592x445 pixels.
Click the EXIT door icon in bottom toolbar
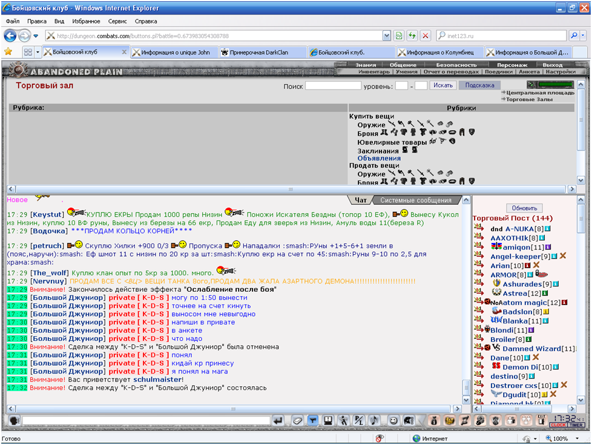(x=541, y=420)
